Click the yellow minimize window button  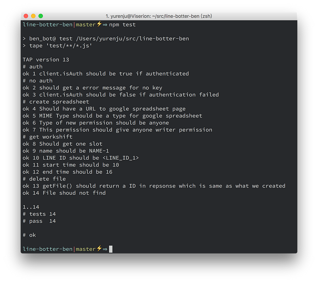coord(33,16)
